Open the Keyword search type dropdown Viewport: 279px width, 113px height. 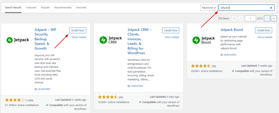coord(209,8)
